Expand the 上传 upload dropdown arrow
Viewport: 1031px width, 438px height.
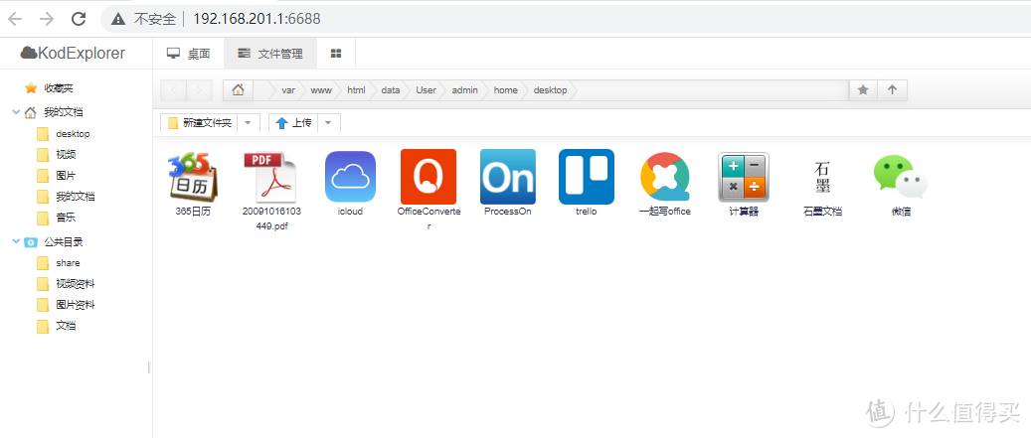pos(329,123)
